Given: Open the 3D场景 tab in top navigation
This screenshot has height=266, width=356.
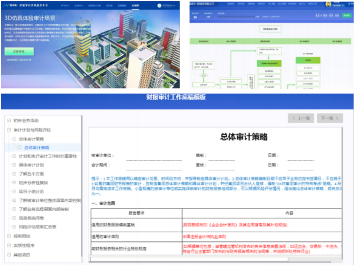Looking at the screenshot, I should [135, 6].
